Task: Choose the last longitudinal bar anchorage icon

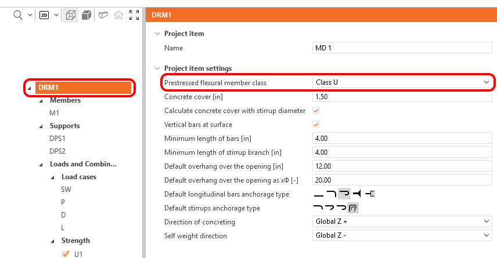Action: click(370, 194)
